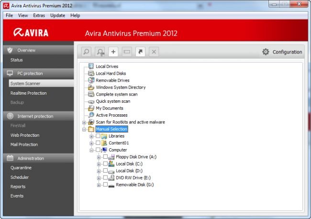Click the Libraries folder icon
The height and width of the screenshot is (219, 311).
[x=104, y=136]
